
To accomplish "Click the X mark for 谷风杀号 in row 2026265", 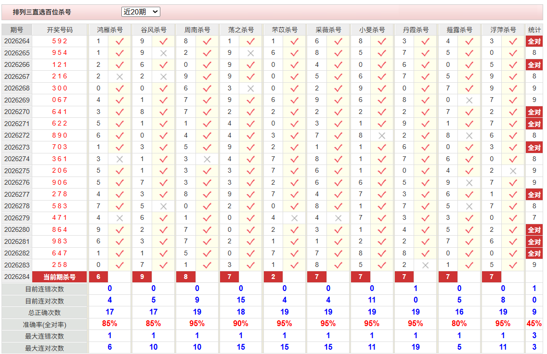I will click(163, 53).
